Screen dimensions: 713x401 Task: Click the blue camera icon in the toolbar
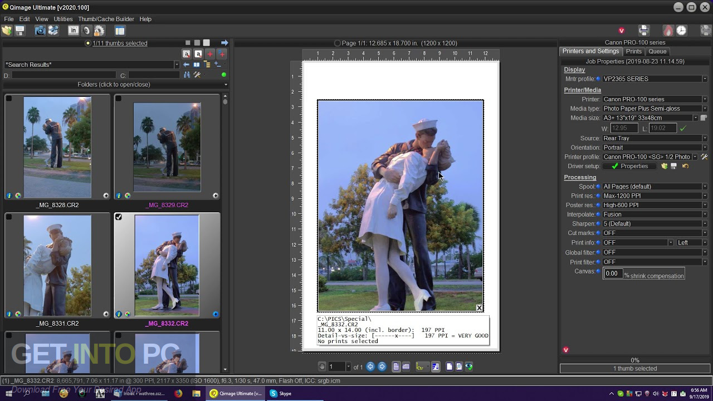[40, 31]
